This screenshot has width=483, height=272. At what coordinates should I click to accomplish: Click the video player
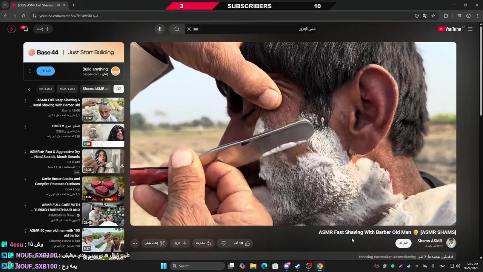pyautogui.click(x=293, y=134)
